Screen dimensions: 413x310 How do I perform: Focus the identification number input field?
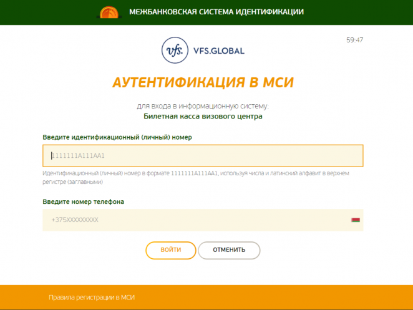click(x=203, y=156)
